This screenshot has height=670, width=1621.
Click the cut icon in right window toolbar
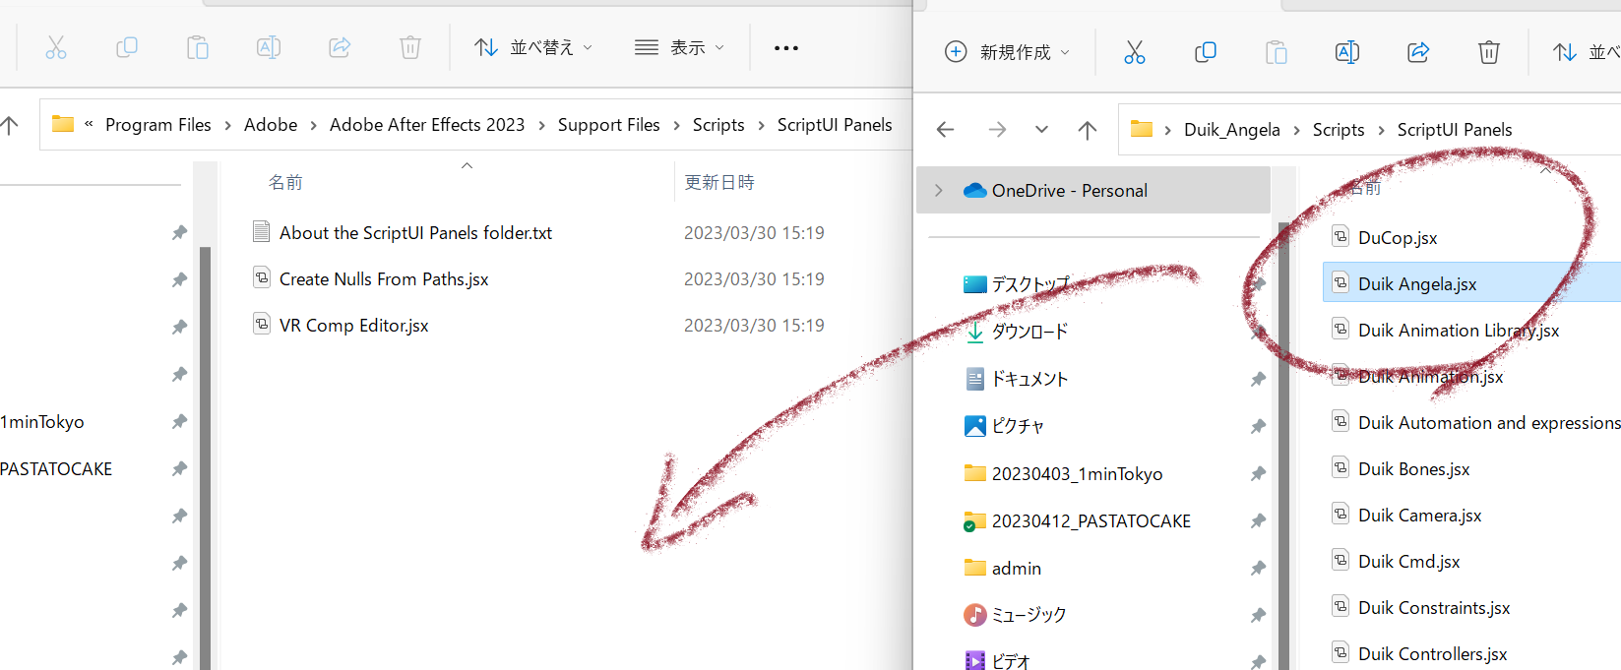point(1134,52)
